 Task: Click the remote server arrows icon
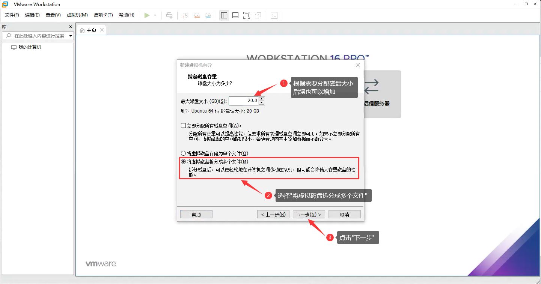[x=372, y=87]
